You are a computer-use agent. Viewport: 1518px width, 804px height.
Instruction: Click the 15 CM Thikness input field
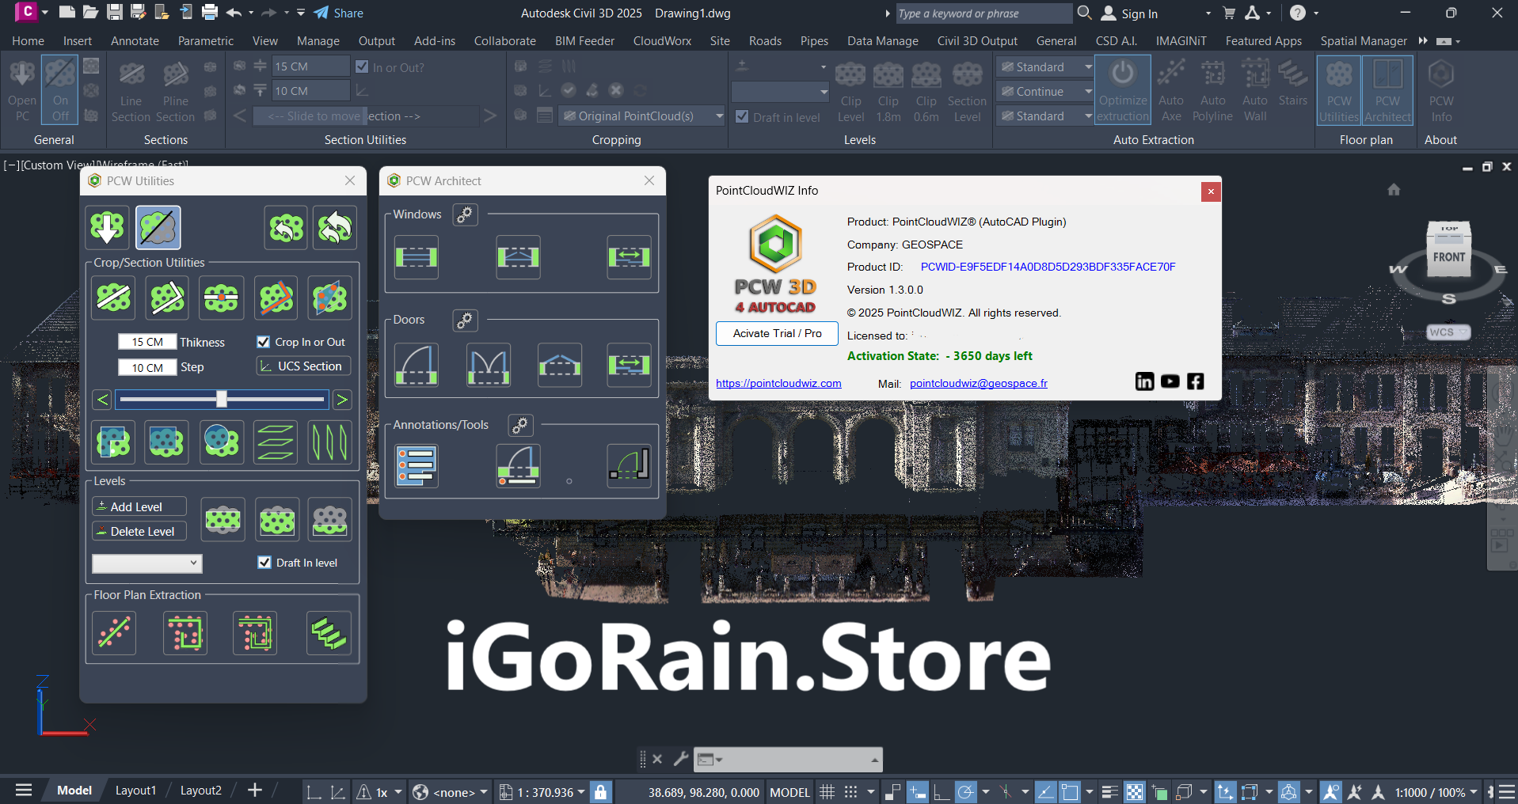pos(147,341)
